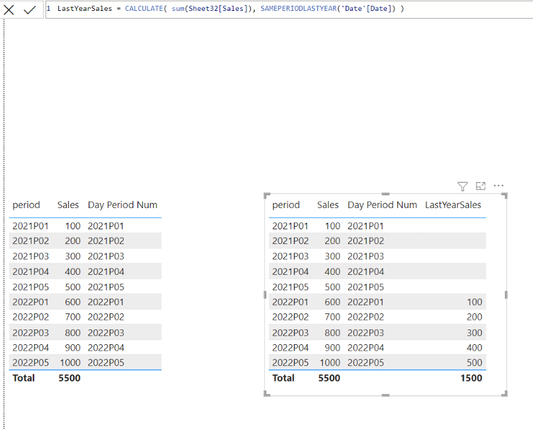Sort right table by period header
Viewport: 533px width, 429px height.
tap(286, 205)
